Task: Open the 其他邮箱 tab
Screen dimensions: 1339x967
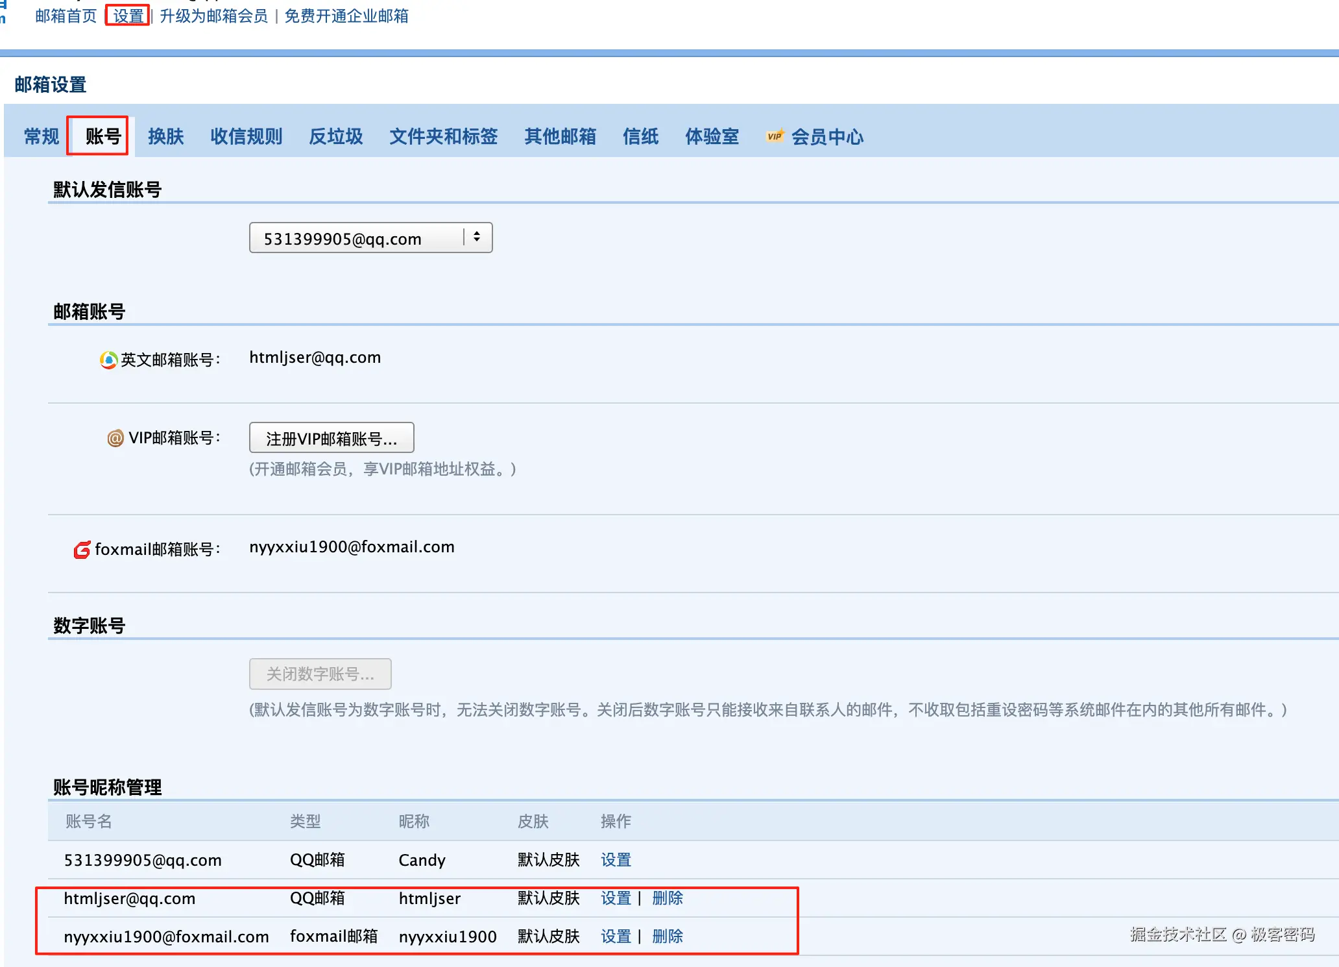Action: [561, 136]
